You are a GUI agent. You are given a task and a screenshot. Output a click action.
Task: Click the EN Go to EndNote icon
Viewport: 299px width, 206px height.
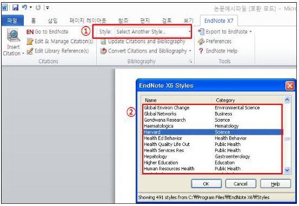tap(30, 32)
